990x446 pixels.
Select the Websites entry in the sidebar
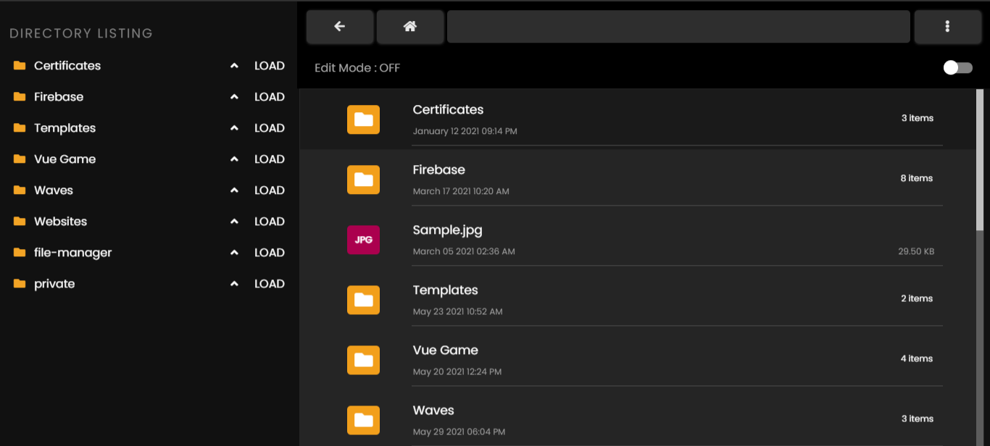(x=60, y=221)
